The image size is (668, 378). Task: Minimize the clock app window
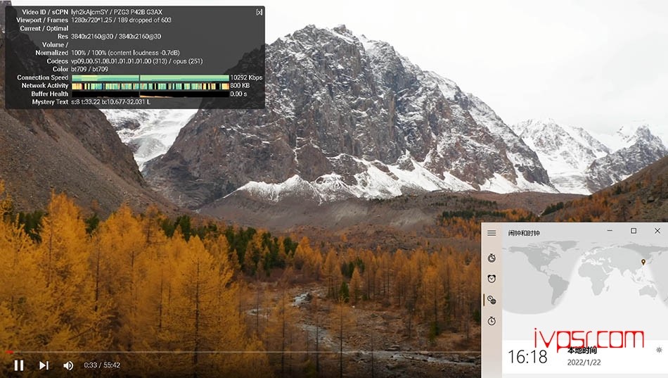(610, 231)
